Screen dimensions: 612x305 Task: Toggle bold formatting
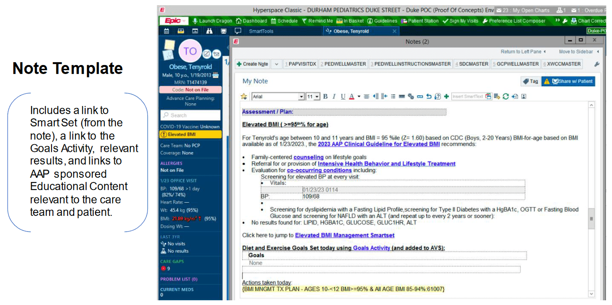[325, 97]
